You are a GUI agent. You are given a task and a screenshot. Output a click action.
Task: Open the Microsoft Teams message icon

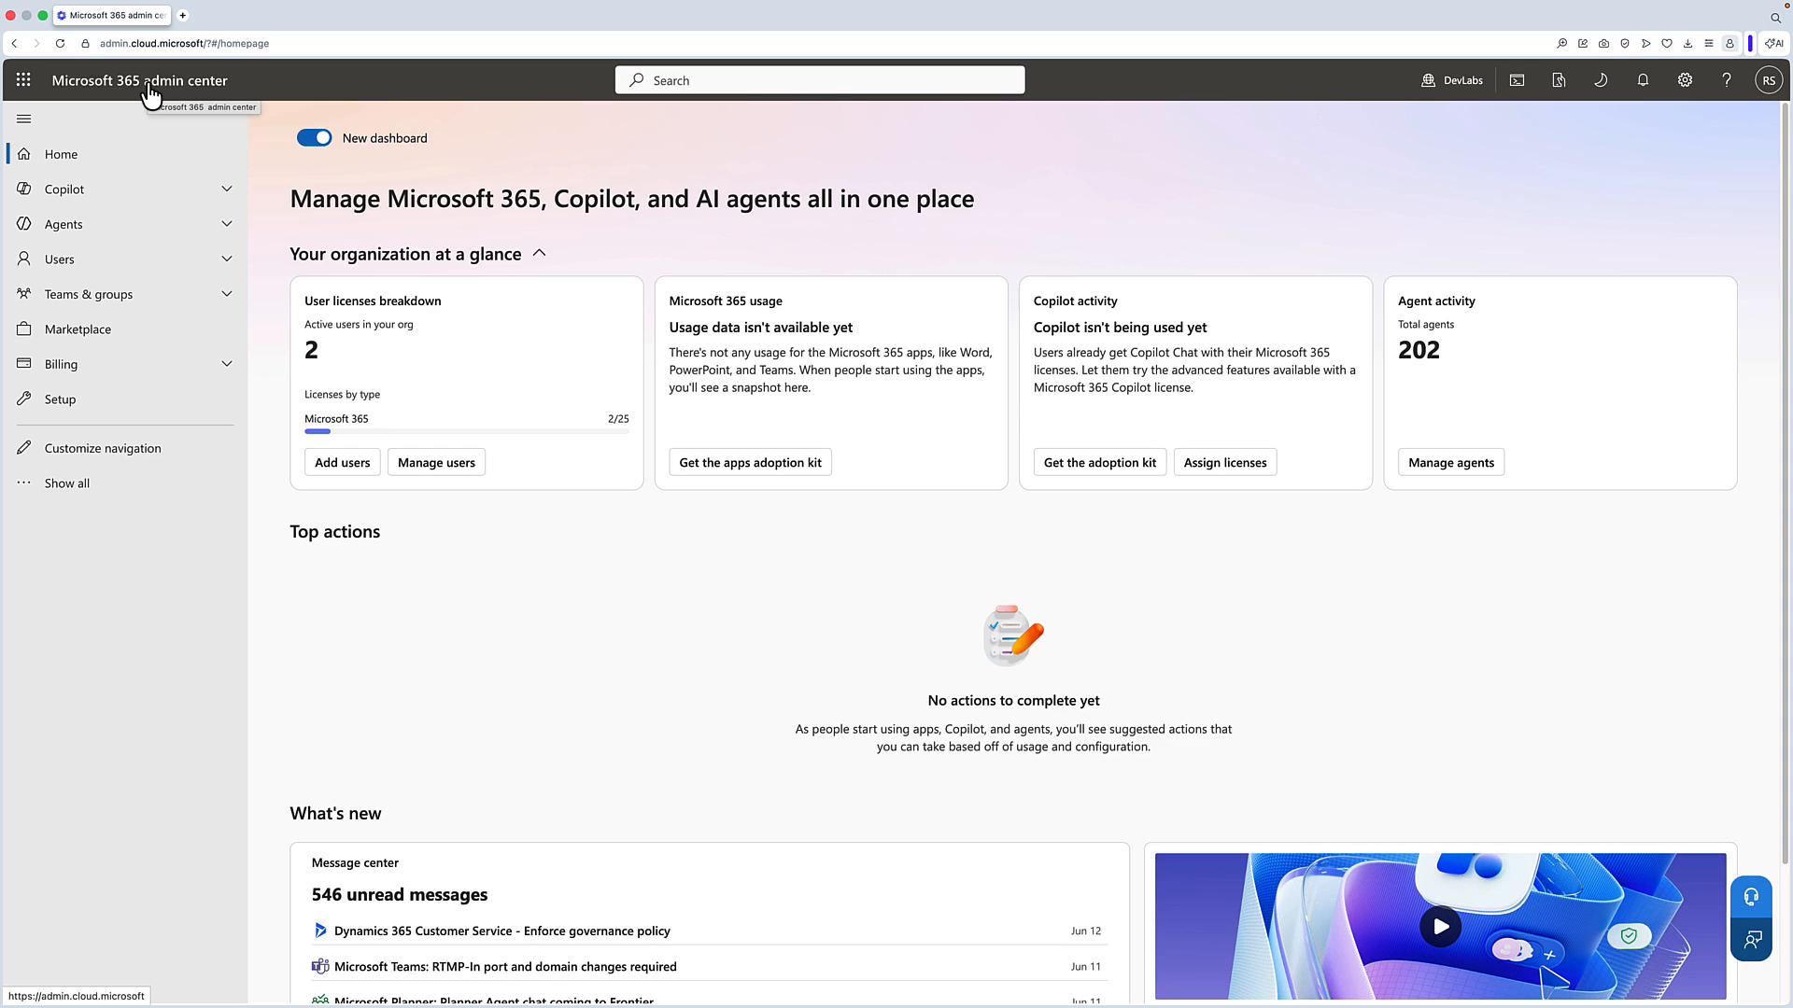[320, 966]
